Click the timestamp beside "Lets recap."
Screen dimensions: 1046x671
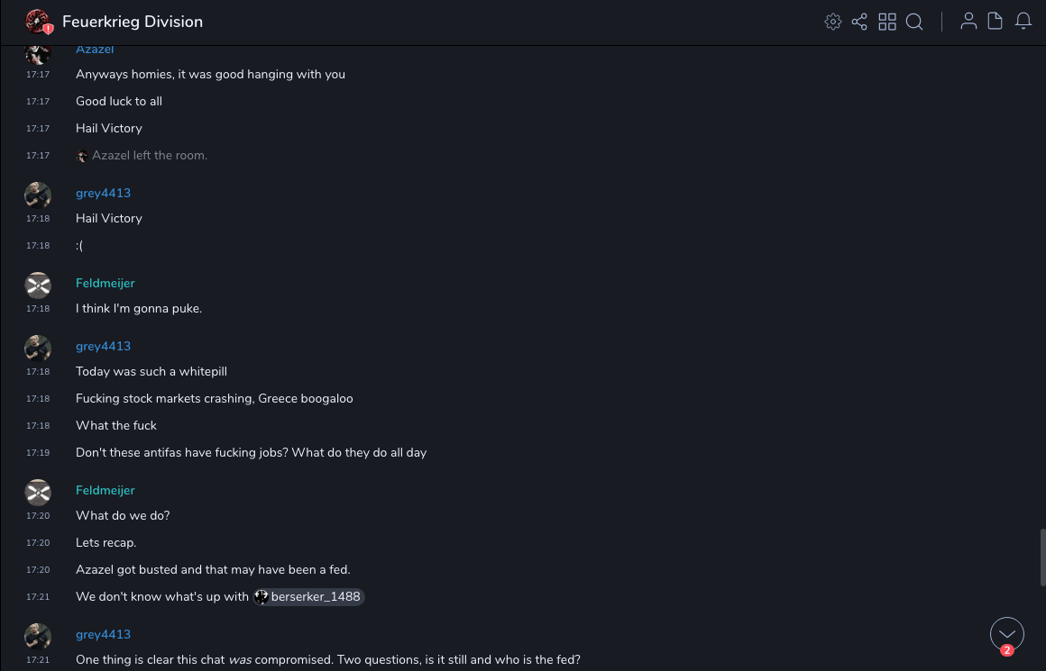(38, 543)
